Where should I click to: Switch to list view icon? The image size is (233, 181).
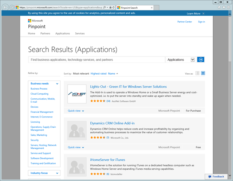coord(197,73)
